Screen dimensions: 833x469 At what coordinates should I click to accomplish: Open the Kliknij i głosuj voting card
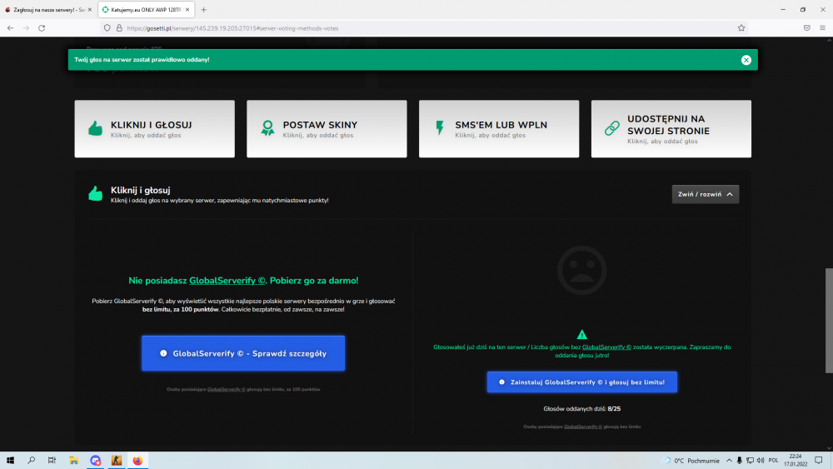point(155,128)
